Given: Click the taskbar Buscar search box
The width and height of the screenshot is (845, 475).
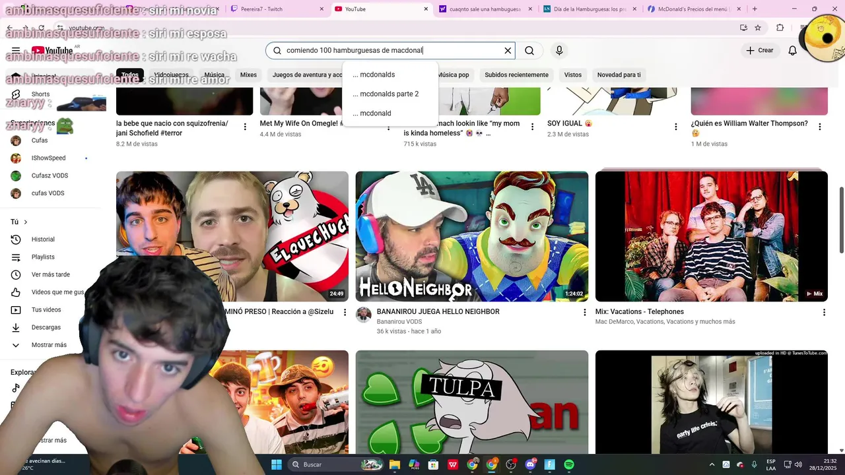Looking at the screenshot, I should pos(337,464).
